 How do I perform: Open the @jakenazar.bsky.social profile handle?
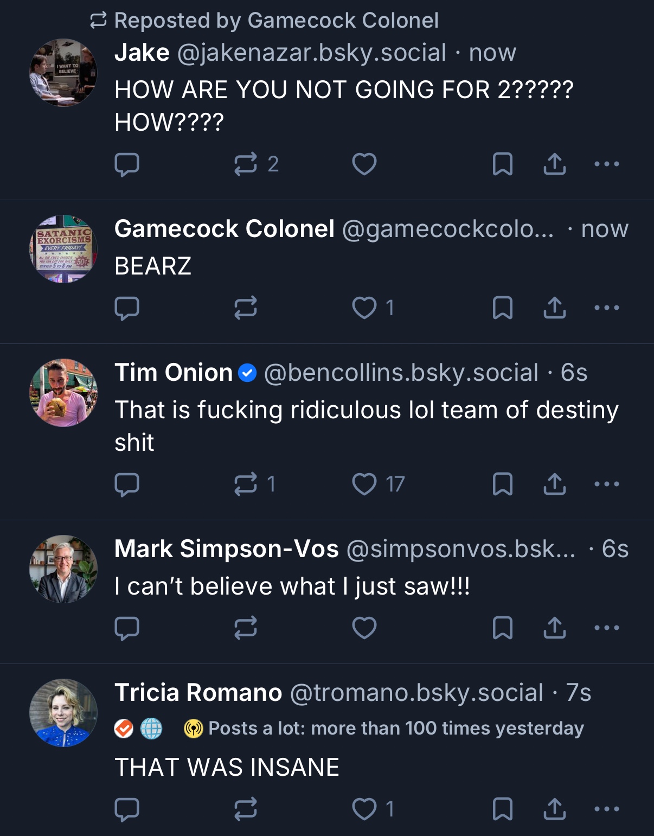tap(311, 53)
